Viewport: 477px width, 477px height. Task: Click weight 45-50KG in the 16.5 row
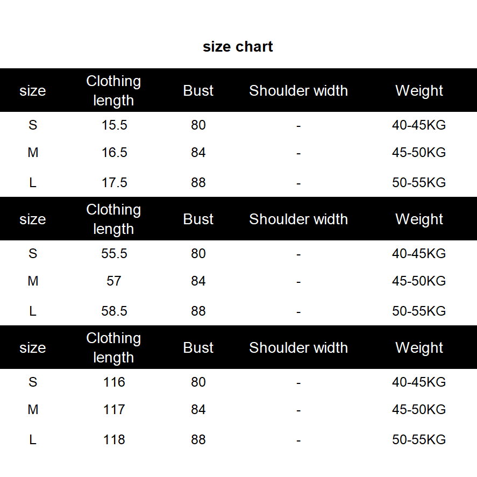[x=419, y=153]
